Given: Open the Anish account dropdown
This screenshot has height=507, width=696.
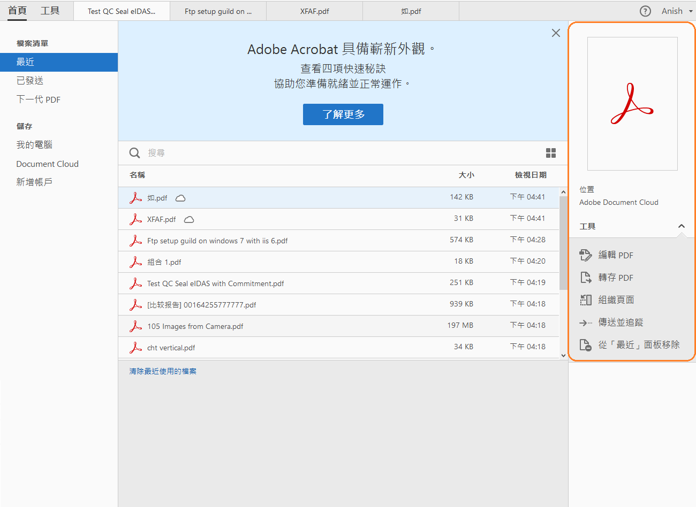Looking at the screenshot, I should click(x=677, y=11).
